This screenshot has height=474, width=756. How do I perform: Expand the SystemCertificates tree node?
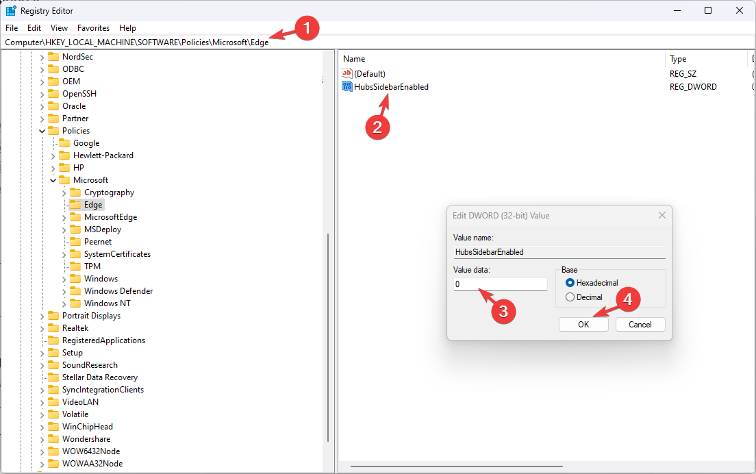tap(64, 255)
